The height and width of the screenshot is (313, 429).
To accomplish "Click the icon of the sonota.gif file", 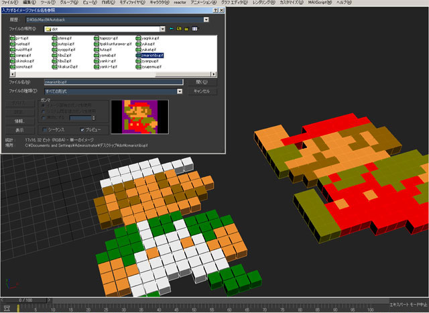I will 13,67.
